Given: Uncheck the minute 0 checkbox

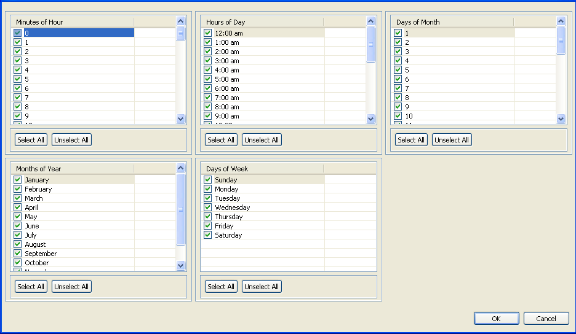Looking at the screenshot, I should 17,33.
